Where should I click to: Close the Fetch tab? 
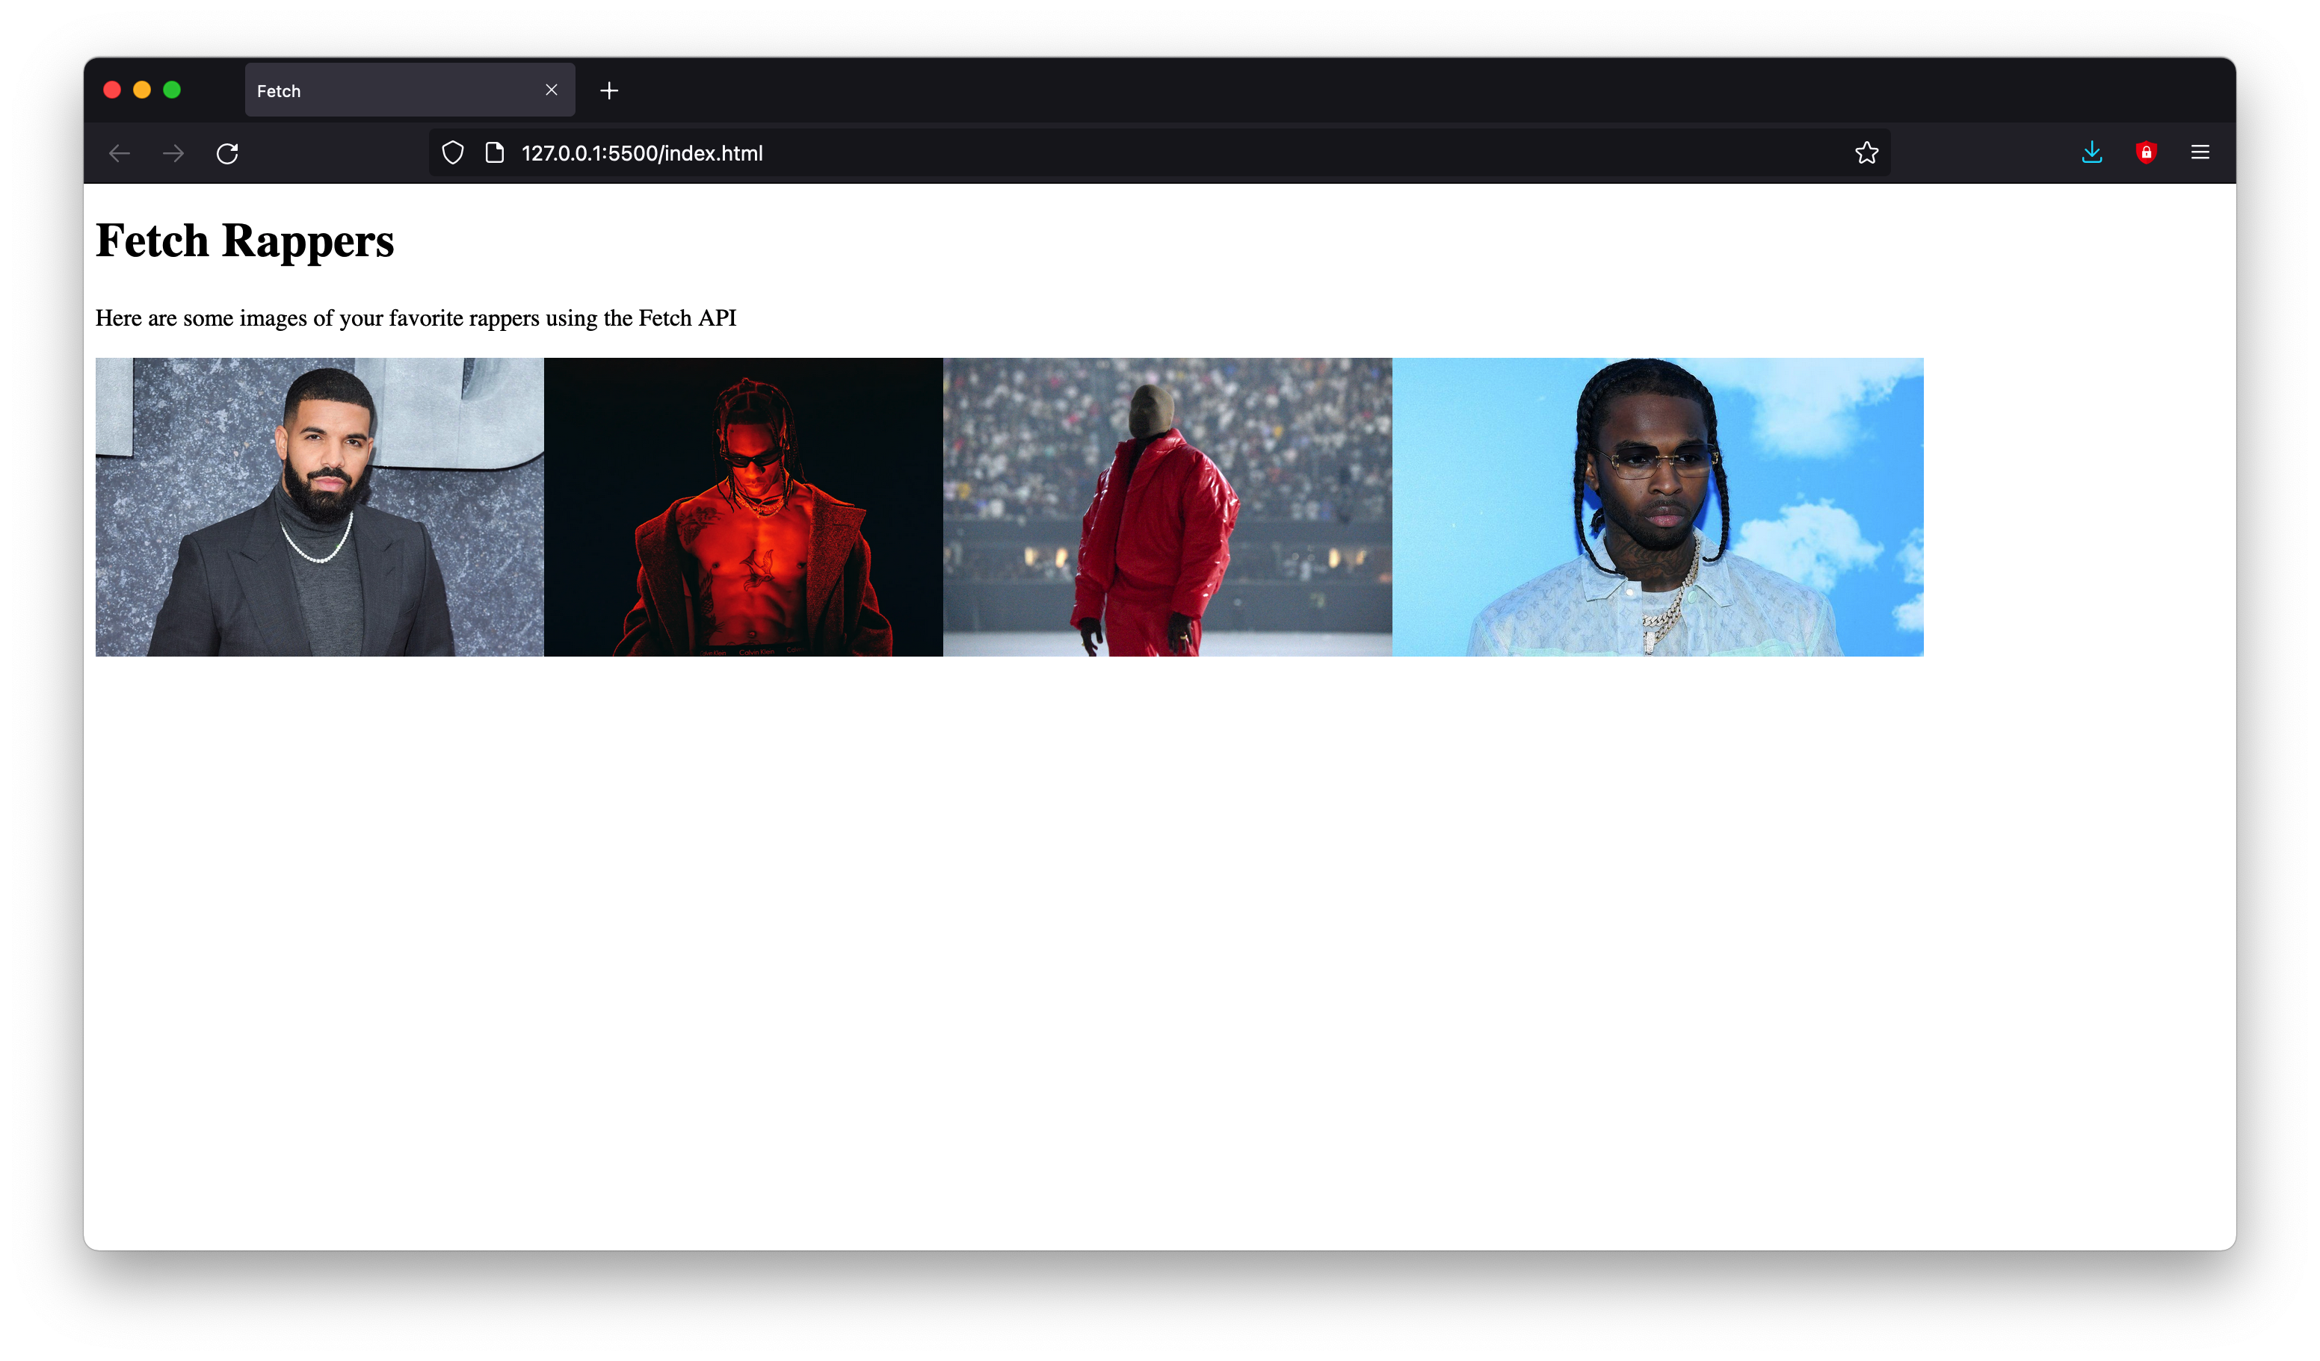[x=552, y=90]
